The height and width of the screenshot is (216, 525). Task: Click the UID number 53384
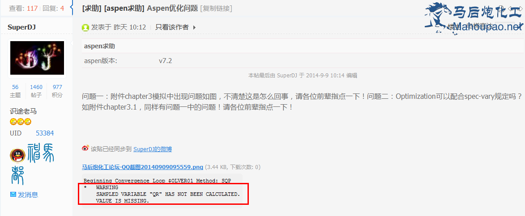pyautogui.click(x=45, y=133)
